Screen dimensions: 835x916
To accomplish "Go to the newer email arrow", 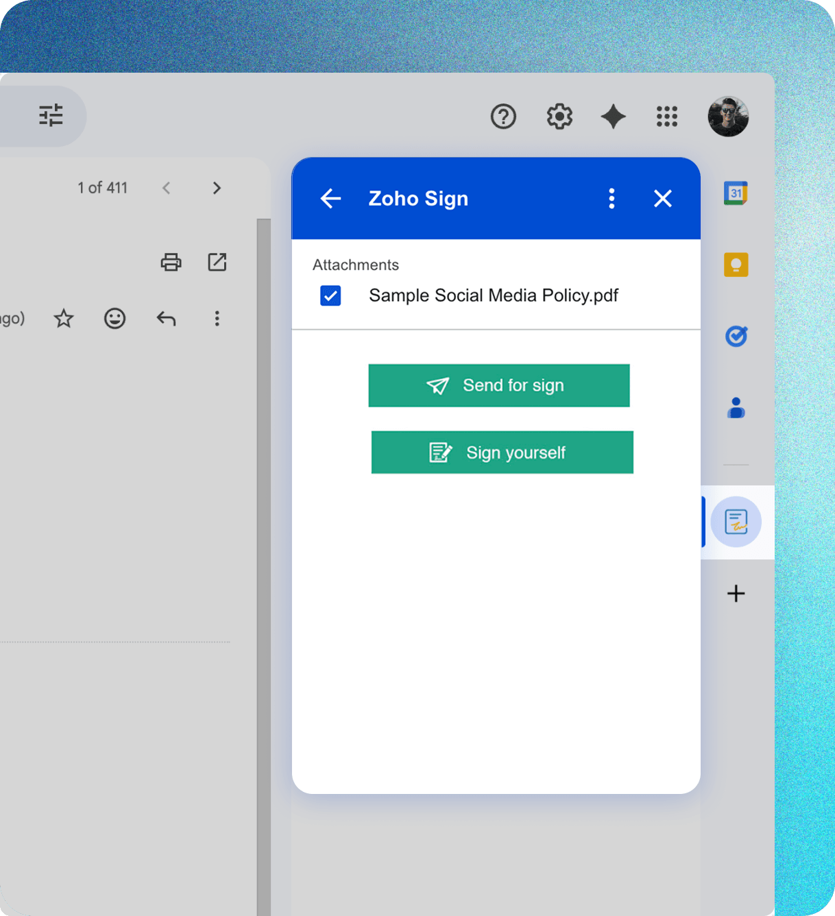I will (166, 188).
